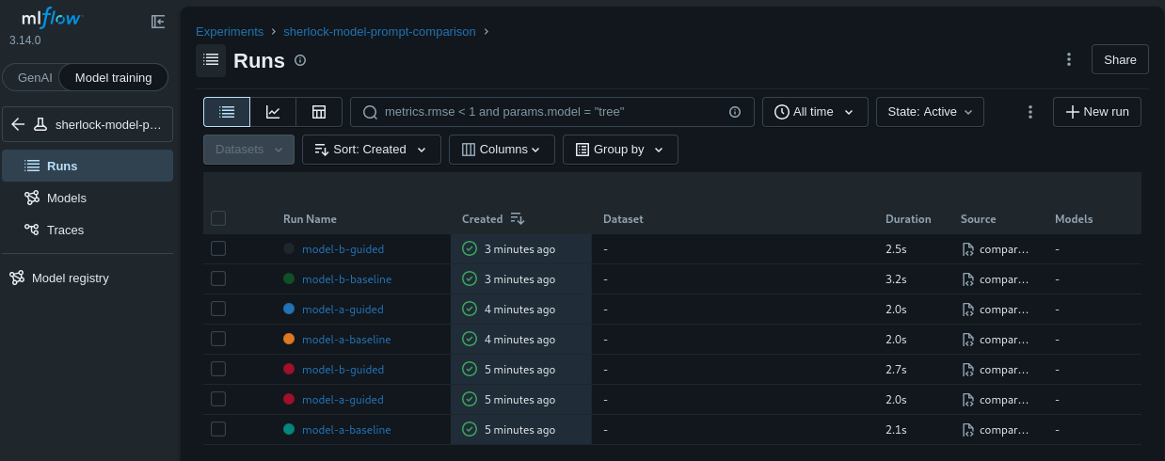Open the Sort: Created dropdown

(x=372, y=150)
